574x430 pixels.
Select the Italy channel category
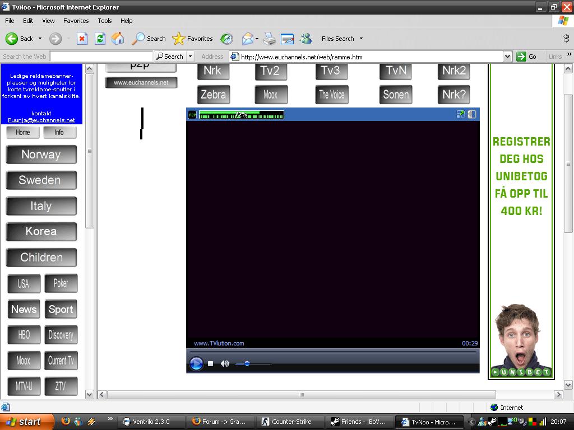pyautogui.click(x=41, y=206)
